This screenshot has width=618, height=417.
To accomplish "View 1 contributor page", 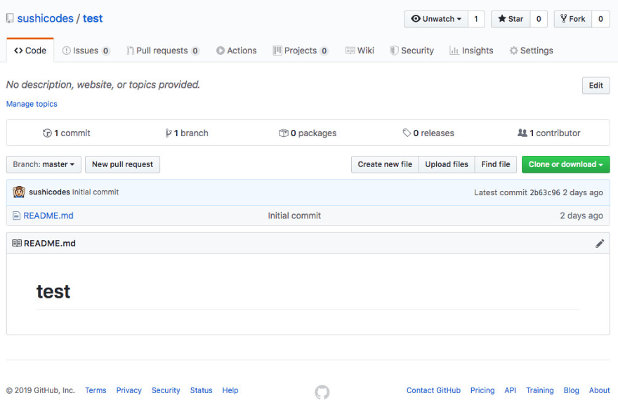I will pyautogui.click(x=548, y=133).
